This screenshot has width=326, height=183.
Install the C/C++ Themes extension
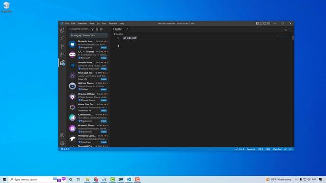coord(104,58)
